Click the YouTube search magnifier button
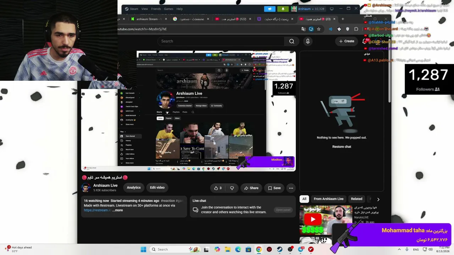 click(x=292, y=41)
